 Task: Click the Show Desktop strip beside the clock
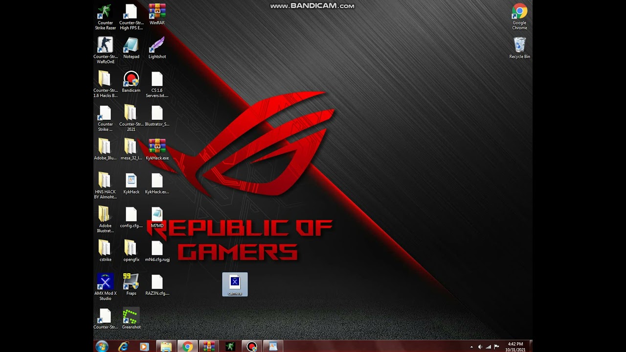tap(530, 347)
